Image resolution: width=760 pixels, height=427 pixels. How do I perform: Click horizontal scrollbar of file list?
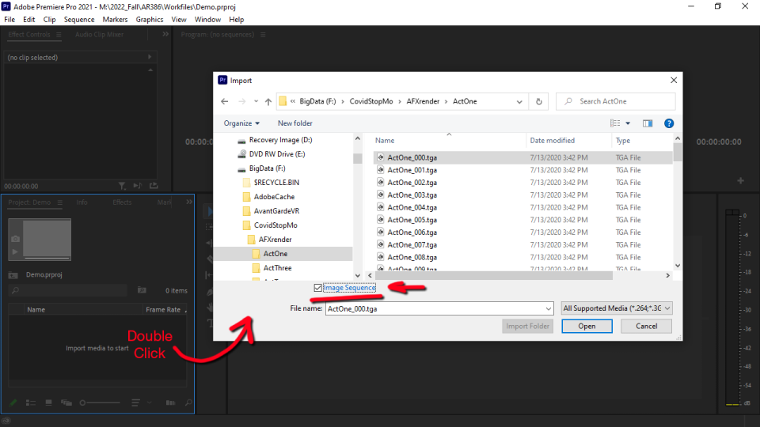[x=493, y=275]
